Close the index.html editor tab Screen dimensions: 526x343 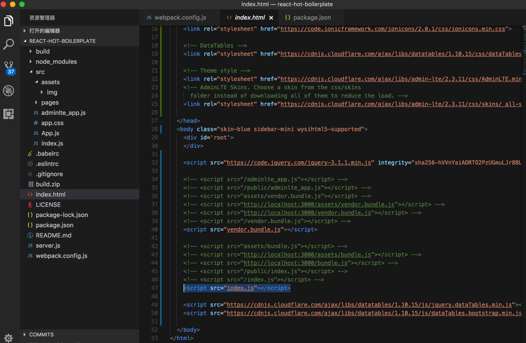coord(271,18)
